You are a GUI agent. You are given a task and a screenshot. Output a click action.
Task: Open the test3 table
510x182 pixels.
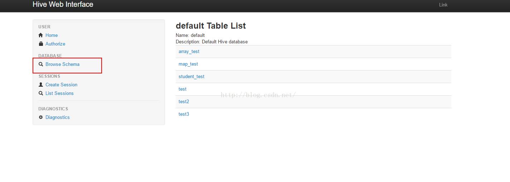click(184, 114)
